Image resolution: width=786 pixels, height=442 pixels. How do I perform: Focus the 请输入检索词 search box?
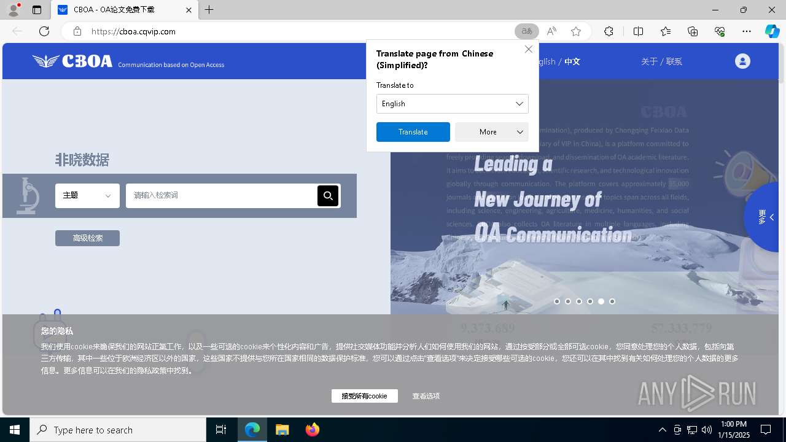222,196
